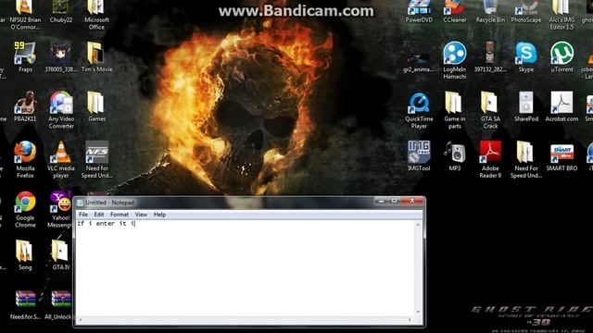Click Notepad vertical scrollbar up arrow

418,225
